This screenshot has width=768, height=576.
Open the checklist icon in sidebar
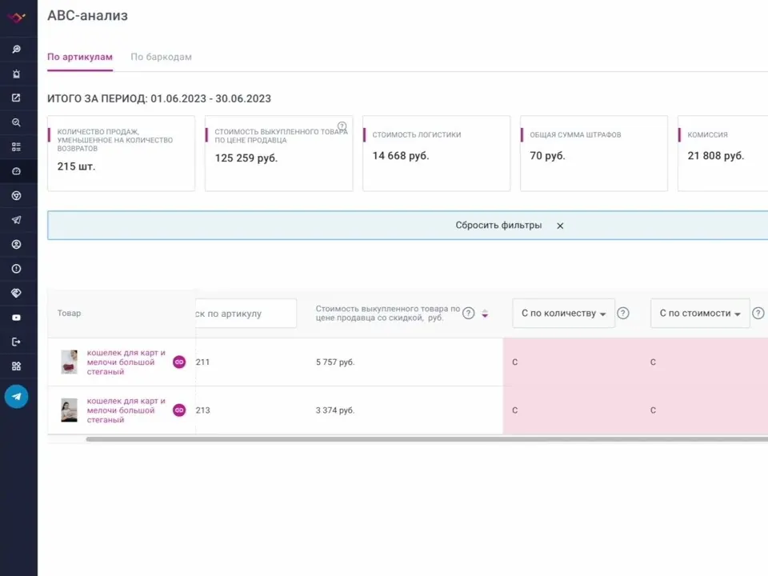16,147
